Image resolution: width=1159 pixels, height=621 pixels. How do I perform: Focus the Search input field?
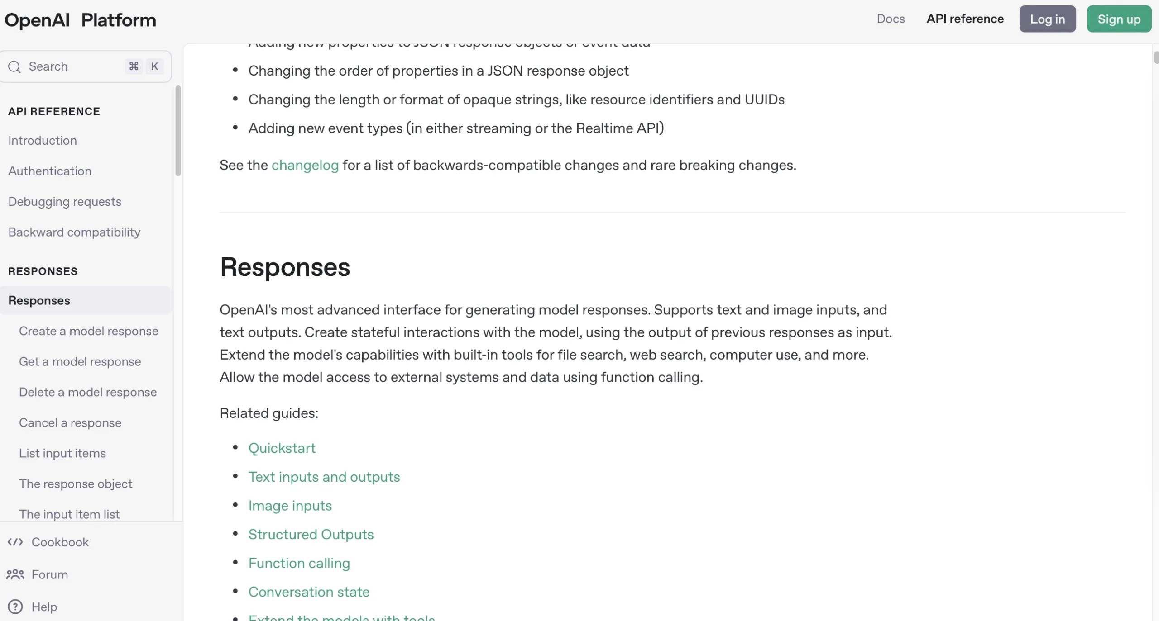[86, 66]
